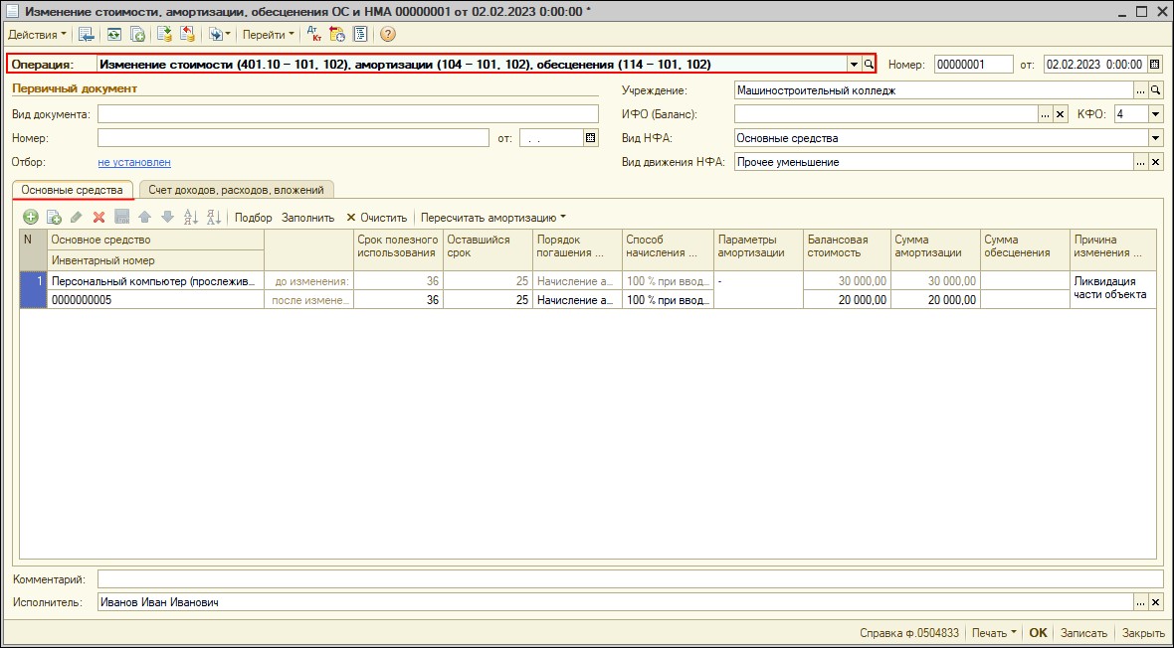Viewport: 1174px width, 648px height.
Task: Click magnifier icon beside Учреждение
Action: 1155,90
